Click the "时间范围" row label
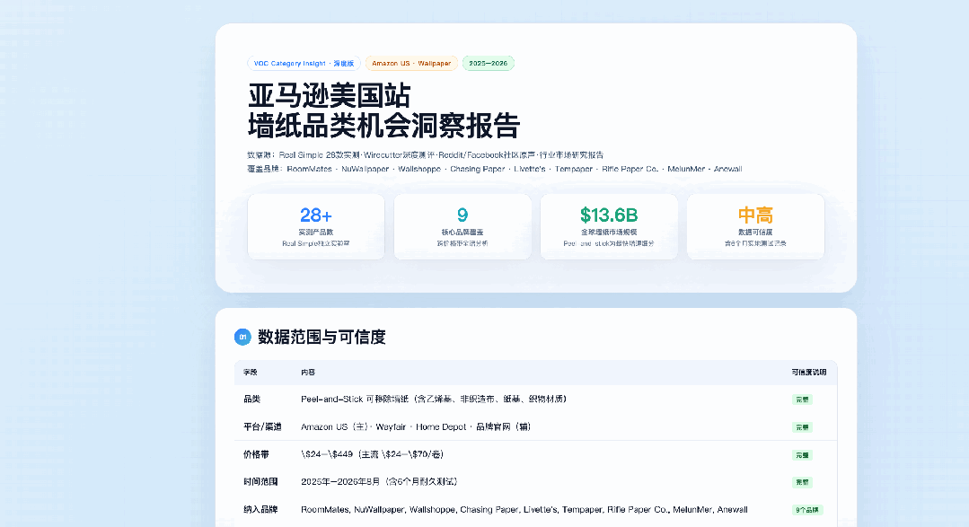The width and height of the screenshot is (969, 527). pos(260,481)
